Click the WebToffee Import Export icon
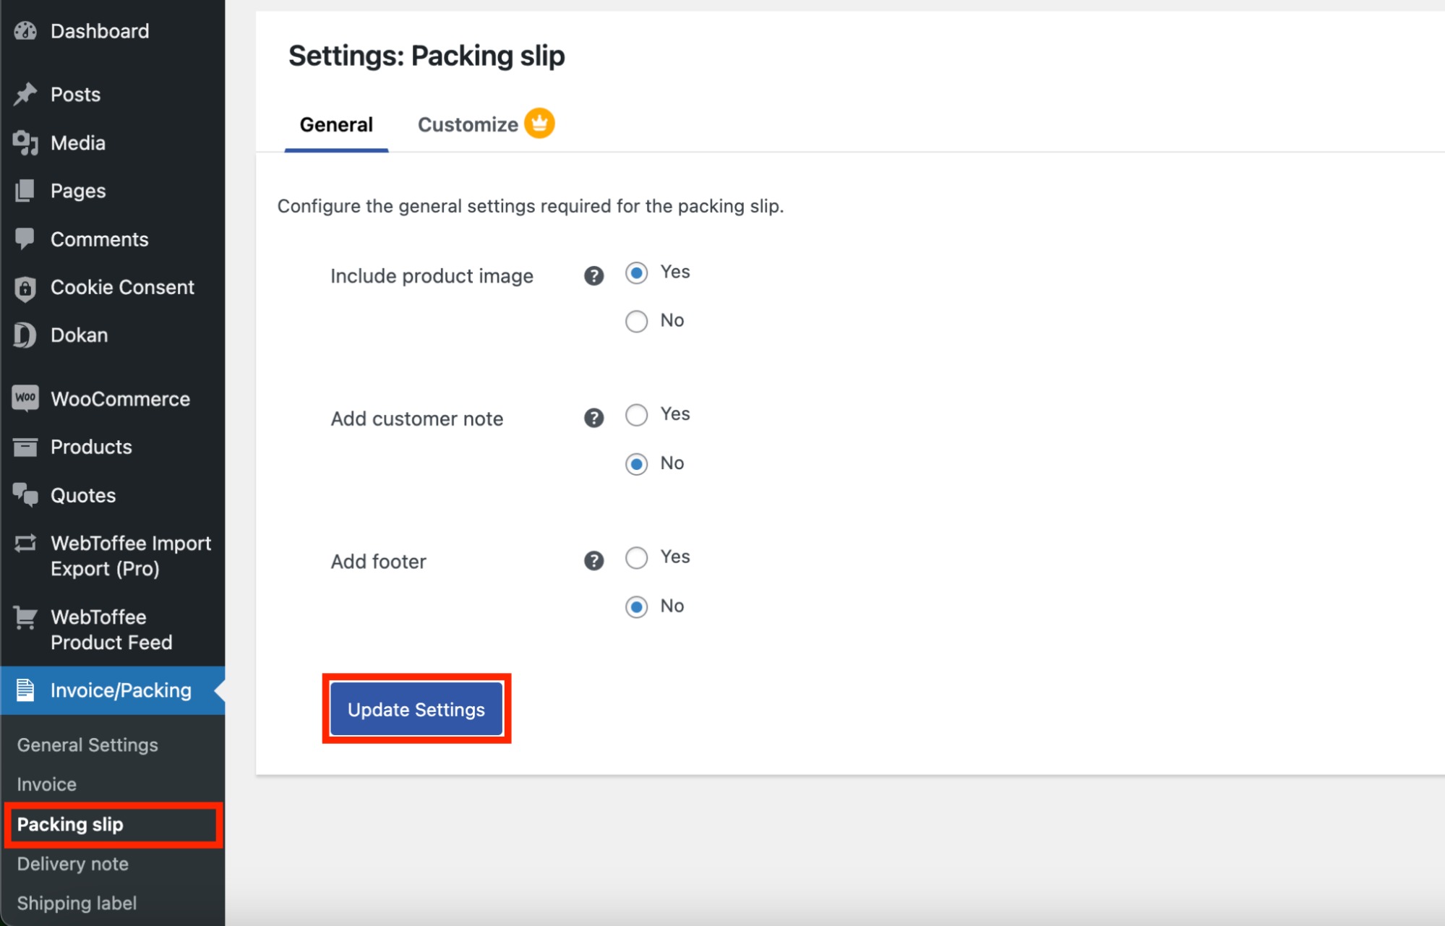Screen dimensions: 1445x926 coord(26,544)
